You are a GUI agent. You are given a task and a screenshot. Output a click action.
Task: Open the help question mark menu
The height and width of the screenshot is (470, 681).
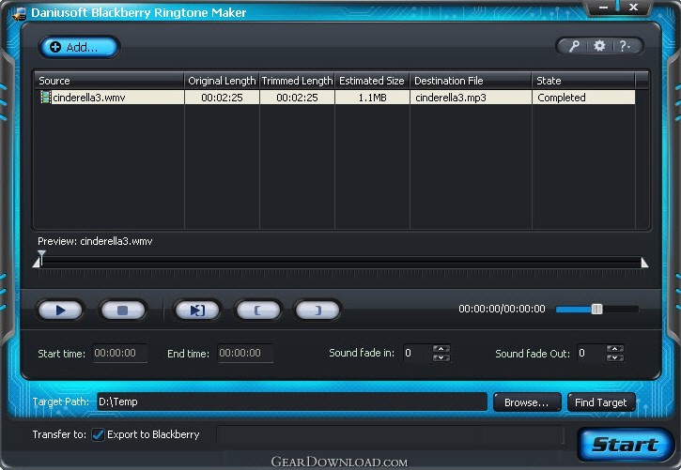pos(625,46)
